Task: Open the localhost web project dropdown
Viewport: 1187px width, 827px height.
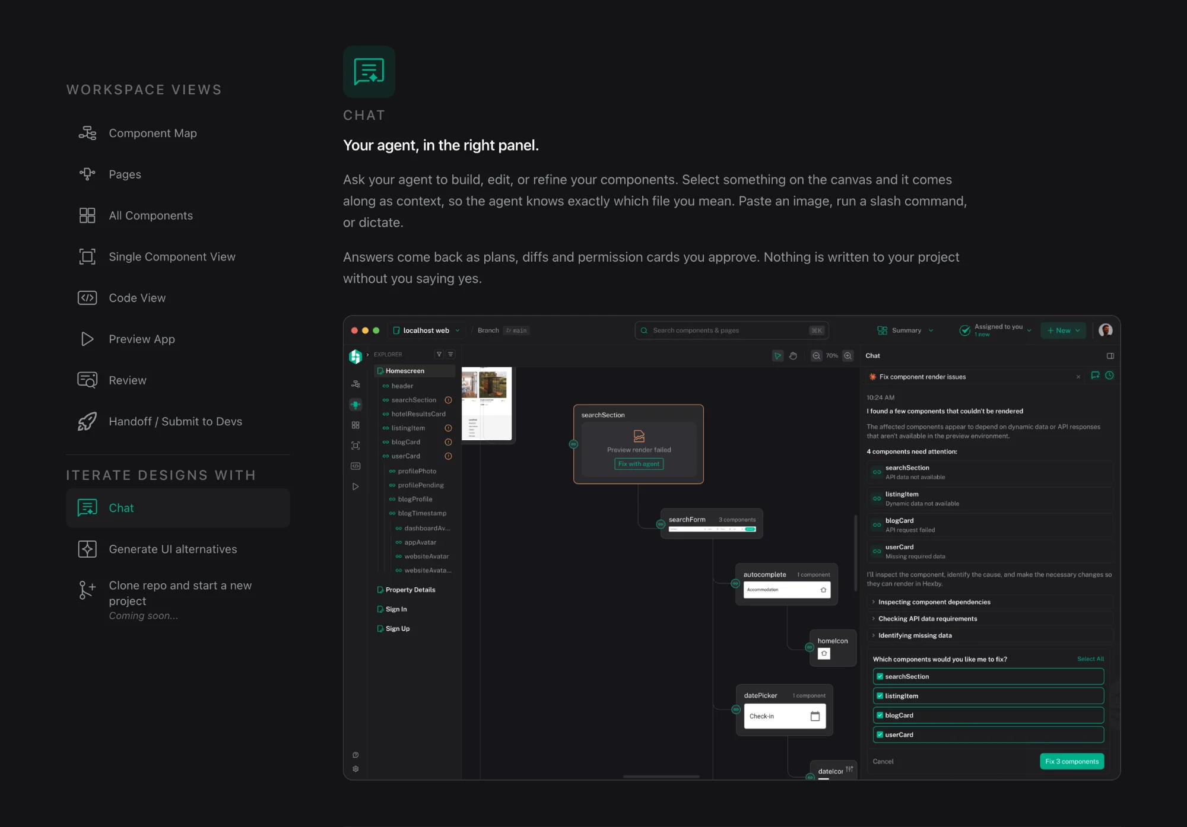Action: pos(427,330)
